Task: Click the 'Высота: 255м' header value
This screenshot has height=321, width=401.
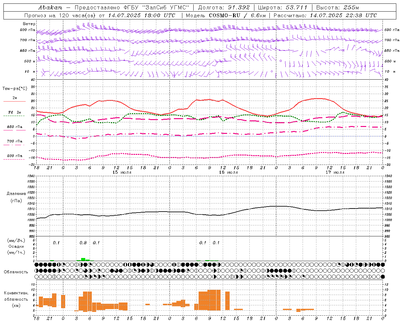Action: [337, 8]
